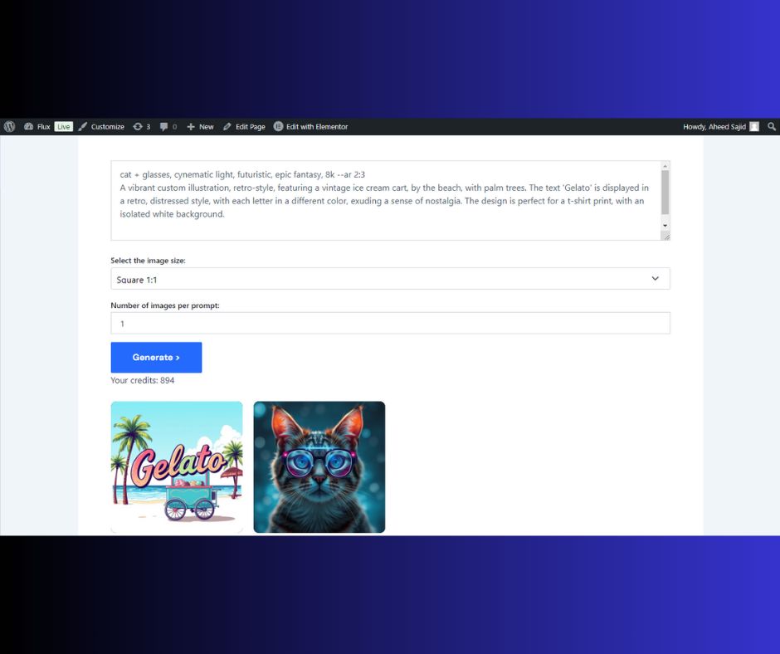This screenshot has height=654, width=780.
Task: Open the Howdy, Aheed Sajid account menu
Action: [x=721, y=126]
